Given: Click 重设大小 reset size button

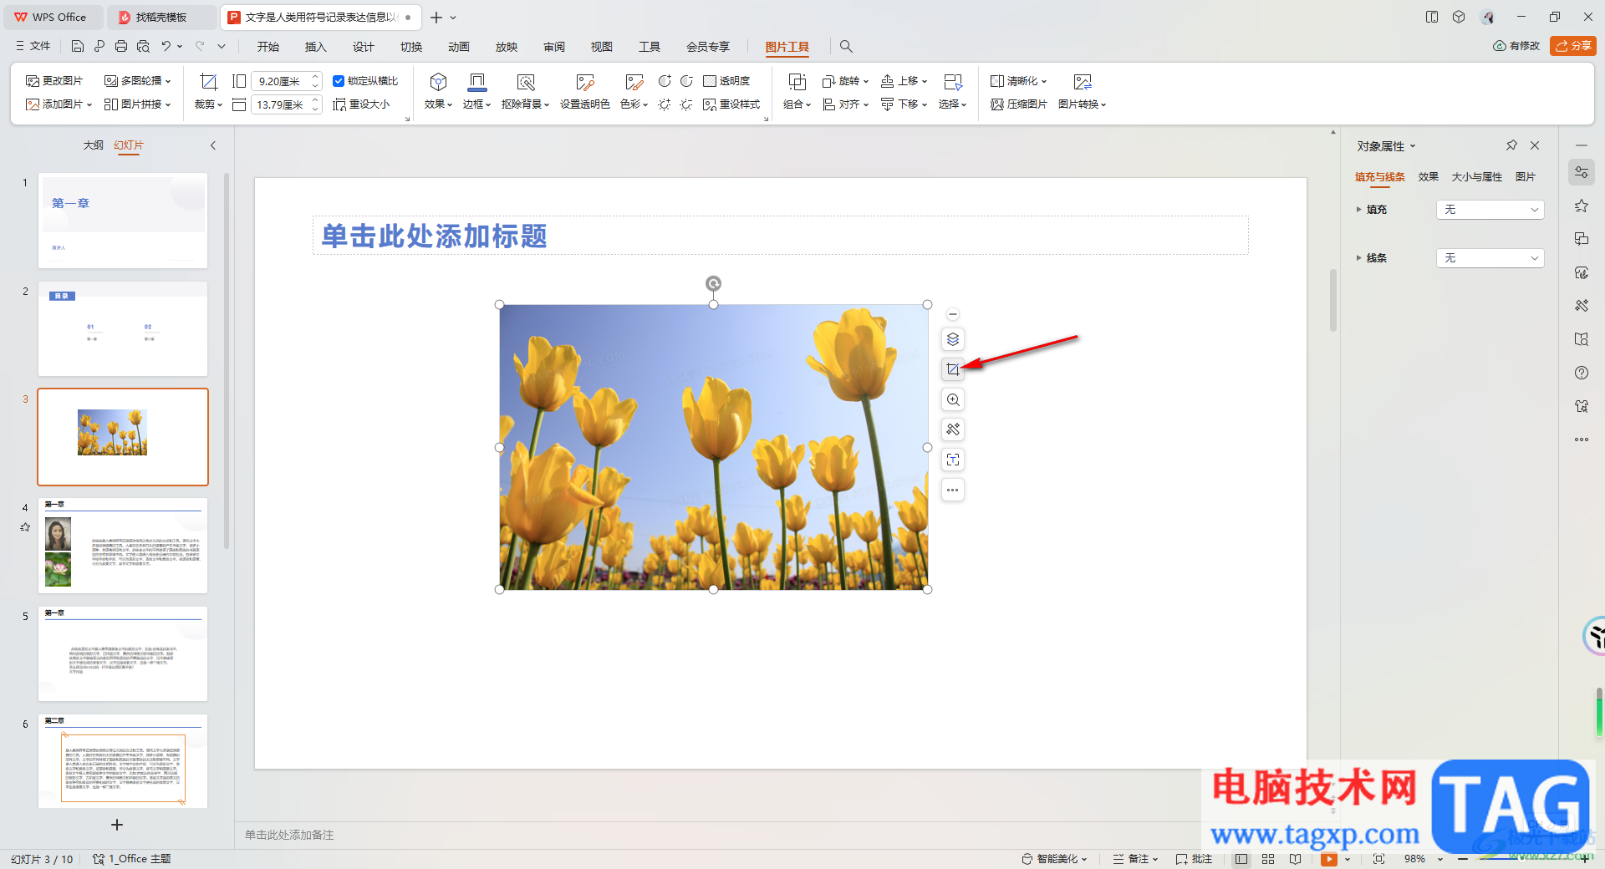Looking at the screenshot, I should pyautogui.click(x=361, y=104).
